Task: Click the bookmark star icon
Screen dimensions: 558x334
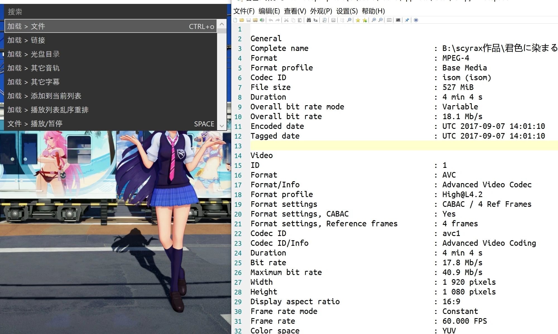Action: (x=358, y=20)
